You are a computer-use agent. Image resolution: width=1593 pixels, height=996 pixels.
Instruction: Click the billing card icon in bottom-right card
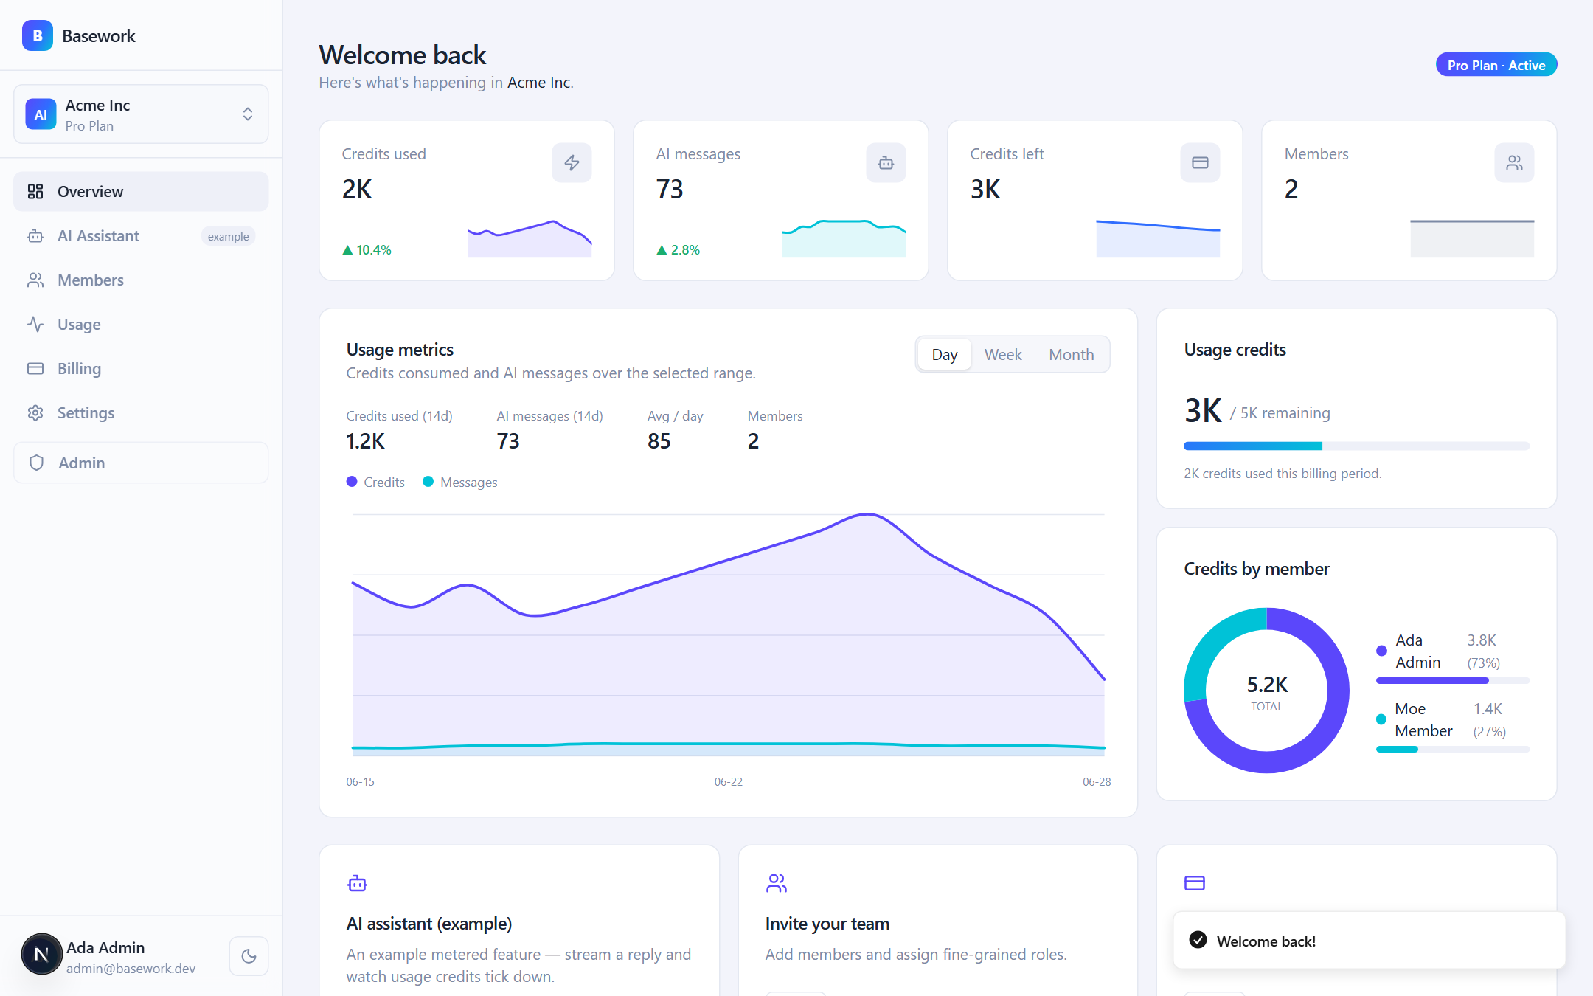1195,883
